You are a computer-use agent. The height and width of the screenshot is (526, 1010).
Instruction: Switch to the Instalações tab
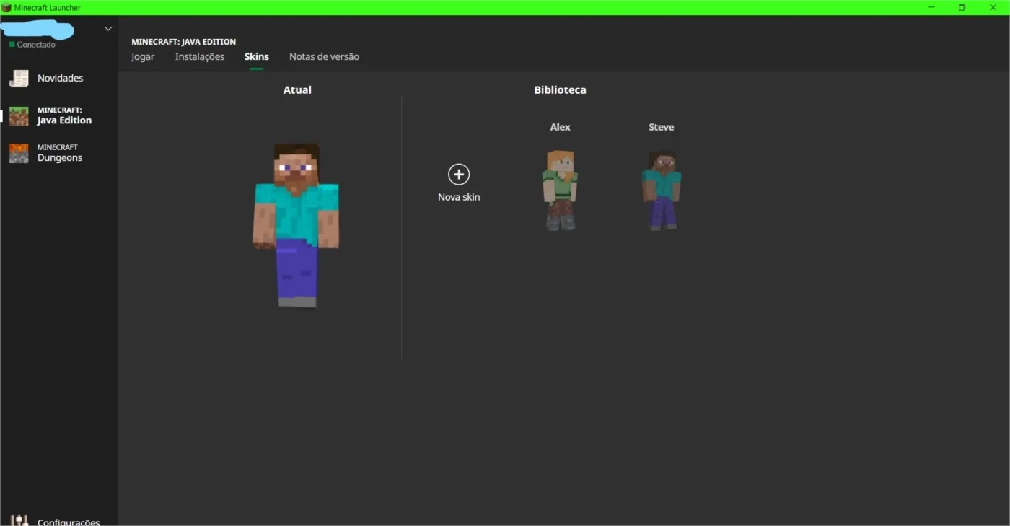(200, 56)
